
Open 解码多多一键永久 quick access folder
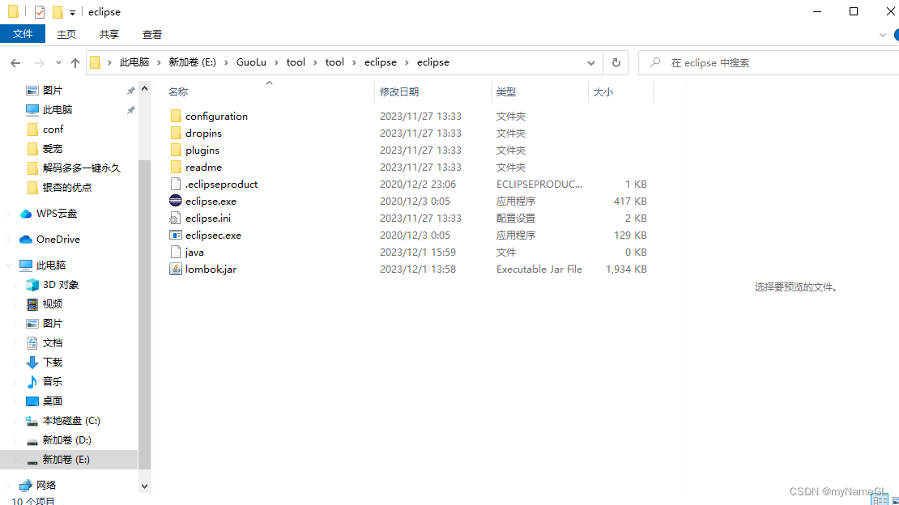coord(74,168)
